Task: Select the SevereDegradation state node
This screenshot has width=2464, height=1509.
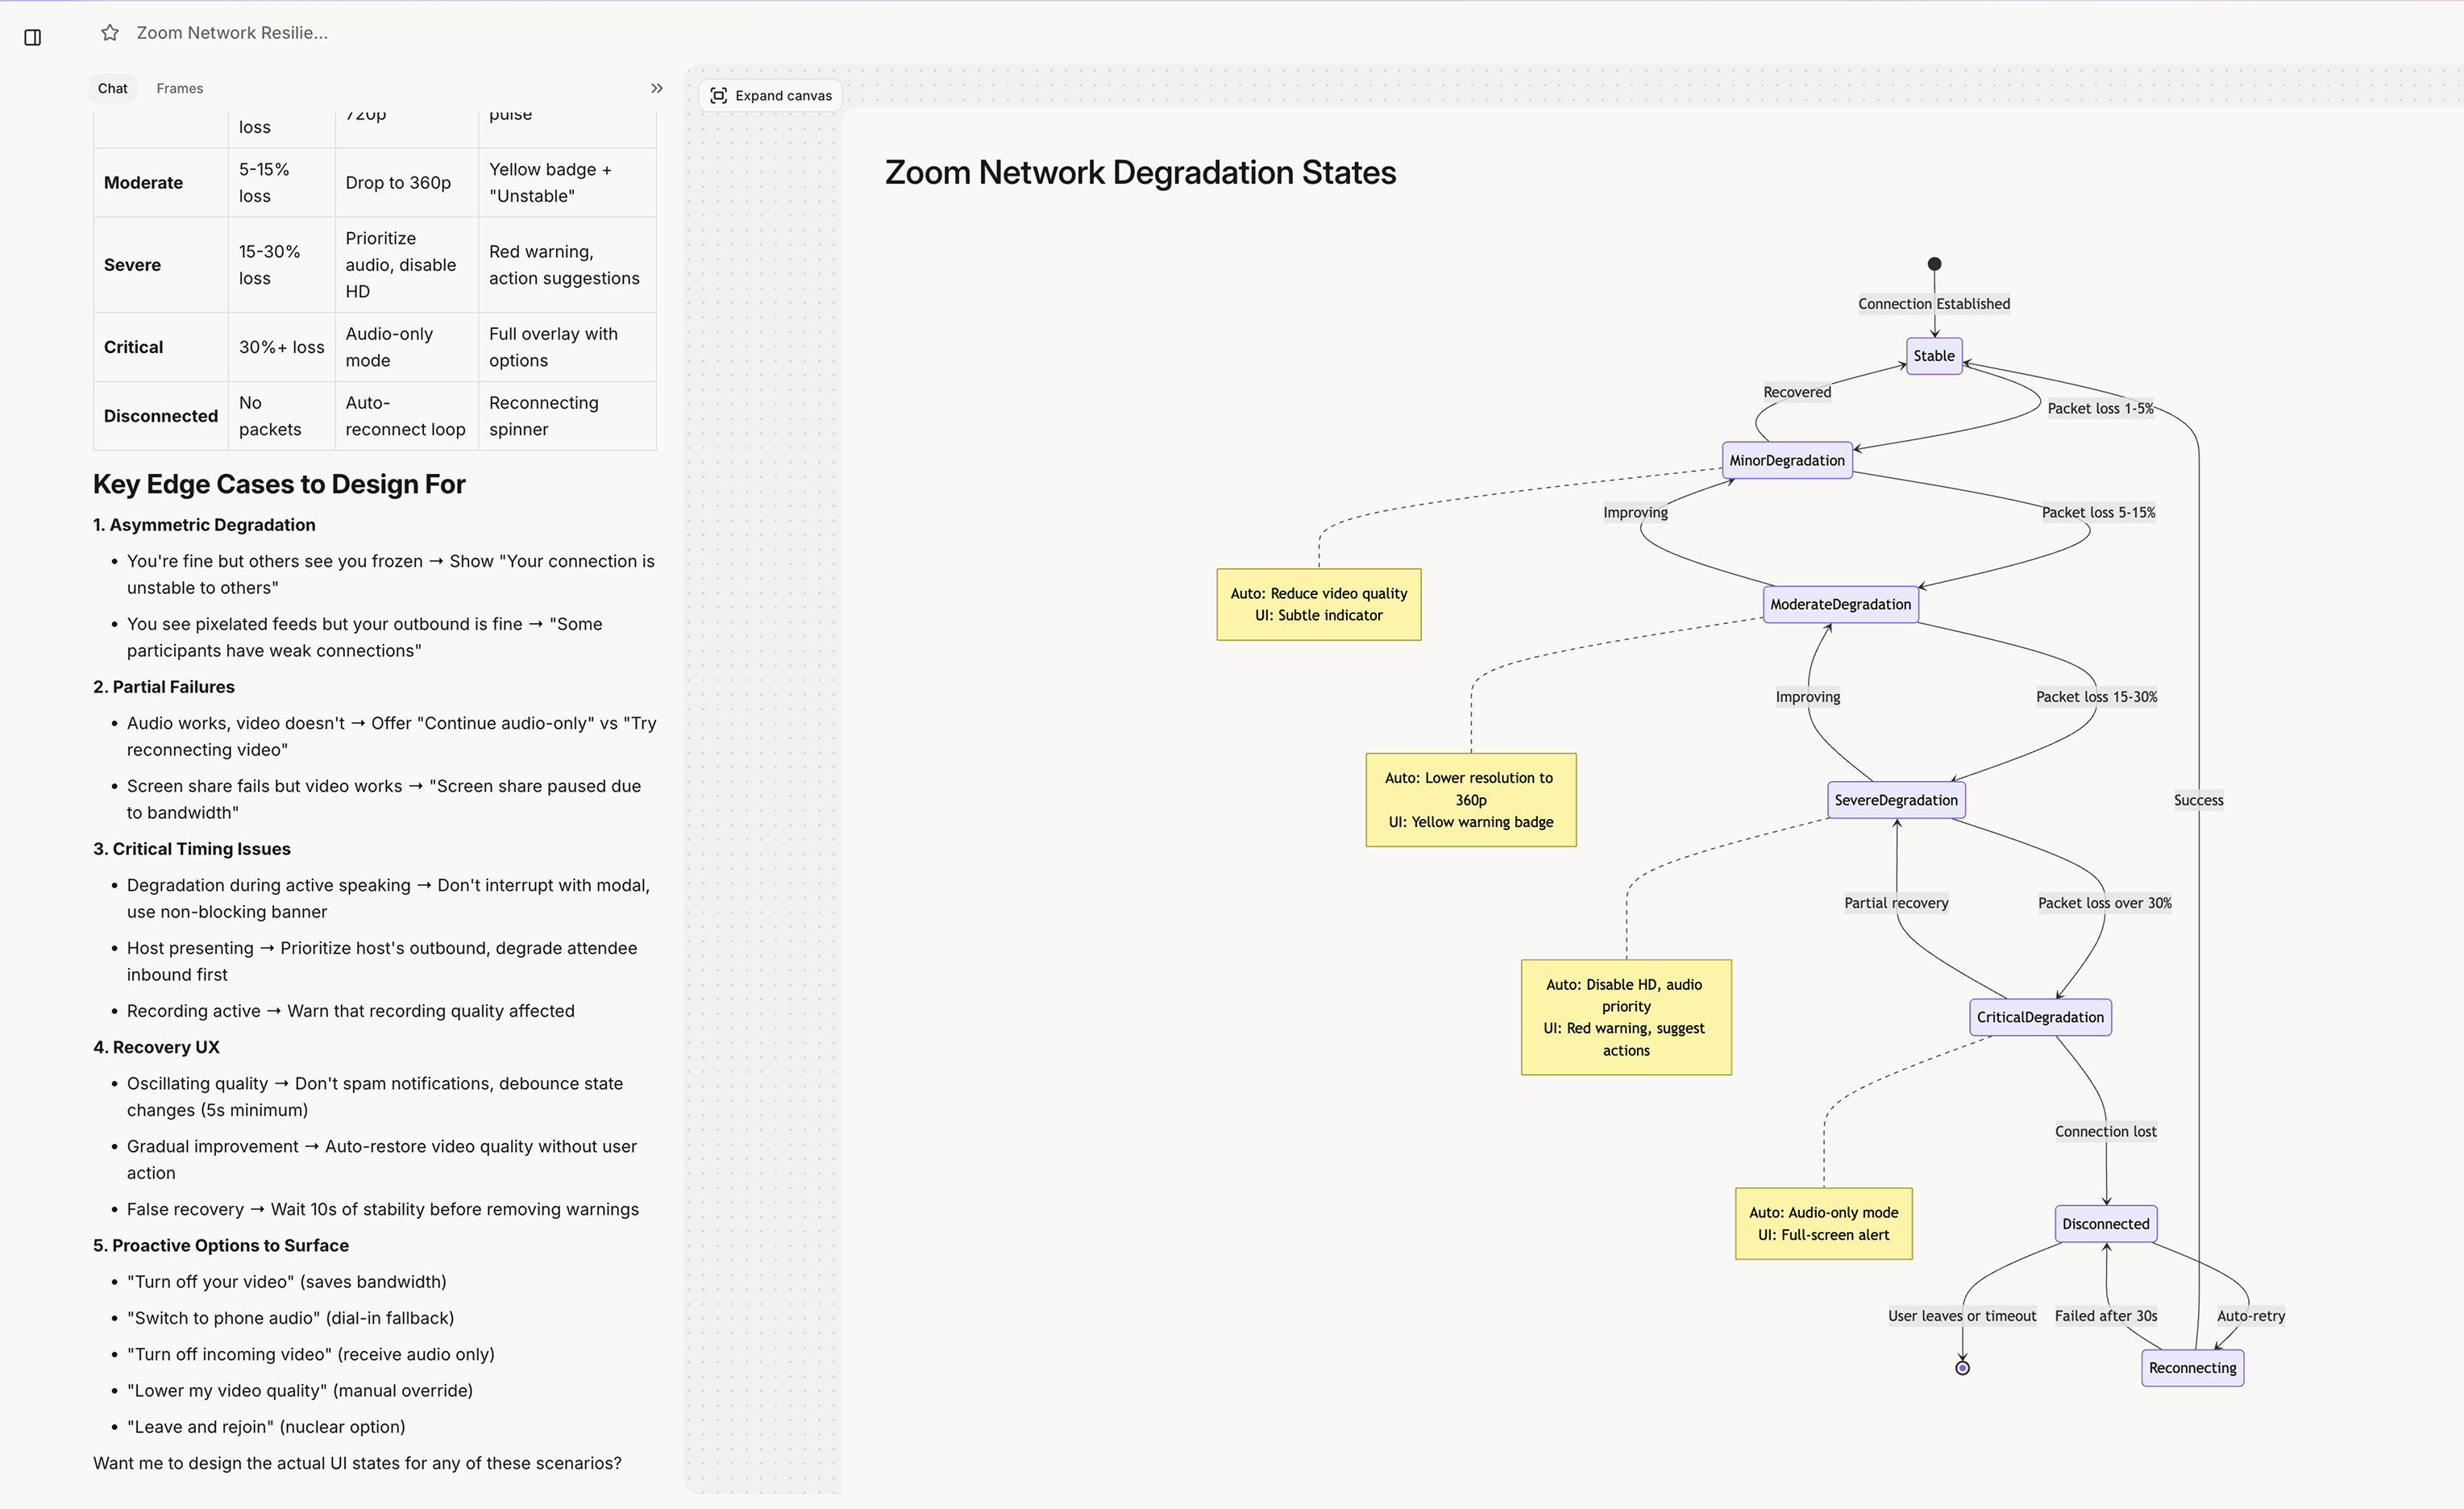Action: 1895,799
